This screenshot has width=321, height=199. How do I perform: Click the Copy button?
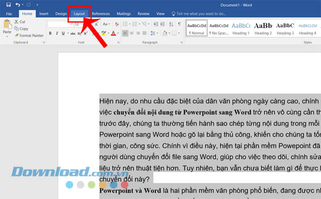coord(21,29)
